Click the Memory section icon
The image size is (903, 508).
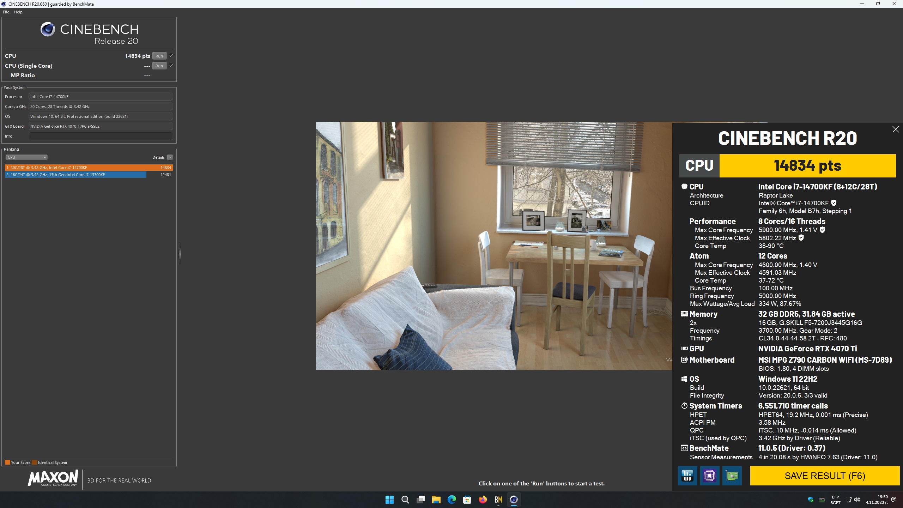(x=684, y=314)
